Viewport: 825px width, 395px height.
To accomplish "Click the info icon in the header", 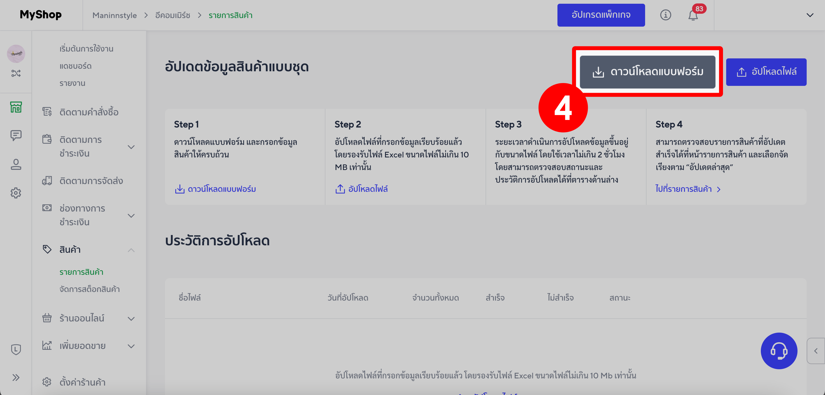I will (666, 15).
